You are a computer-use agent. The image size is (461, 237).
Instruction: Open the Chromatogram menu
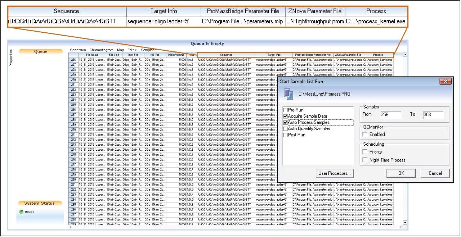[x=102, y=50]
